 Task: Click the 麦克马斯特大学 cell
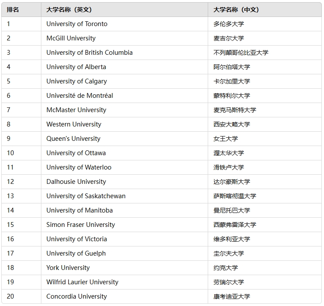pos(265,110)
